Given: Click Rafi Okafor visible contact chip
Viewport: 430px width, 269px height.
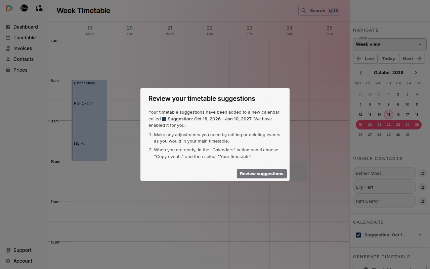Looking at the screenshot, I should coord(384,201).
